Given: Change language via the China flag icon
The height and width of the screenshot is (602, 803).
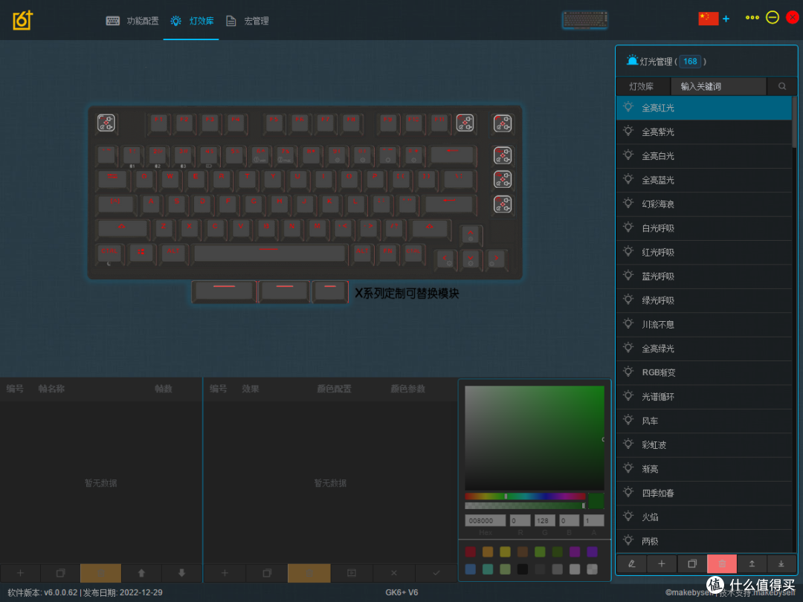Looking at the screenshot, I should click(x=709, y=19).
